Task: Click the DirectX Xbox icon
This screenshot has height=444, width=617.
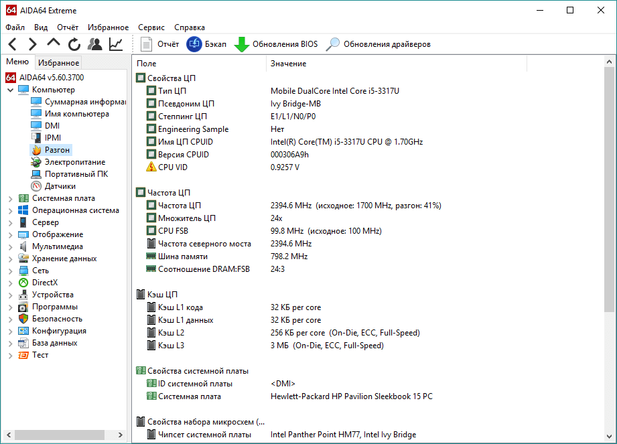Action: coord(23,283)
